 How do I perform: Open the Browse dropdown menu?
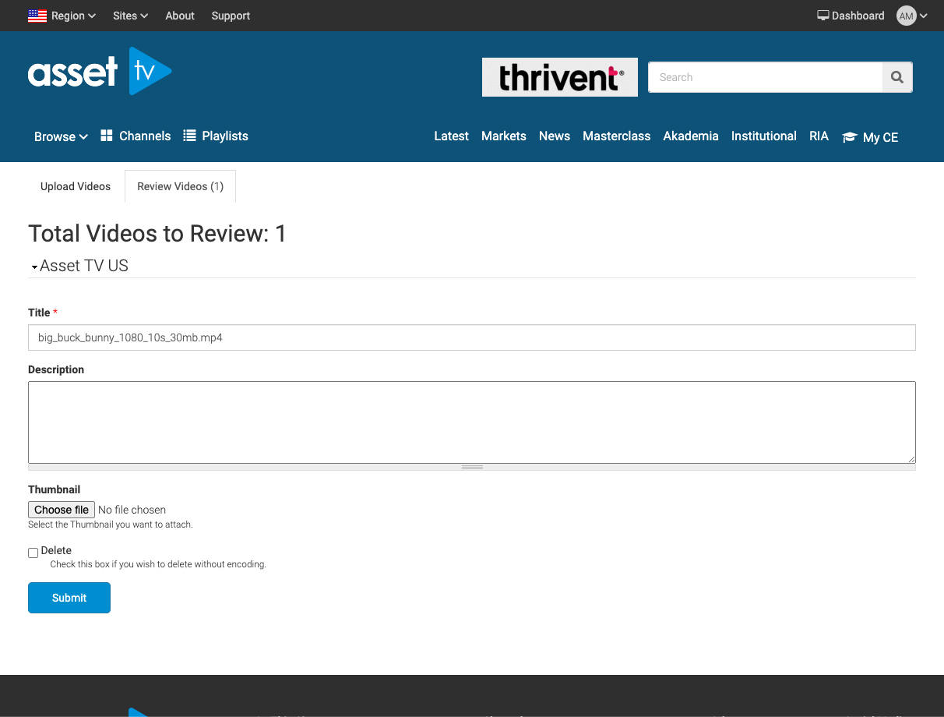pyautogui.click(x=61, y=136)
